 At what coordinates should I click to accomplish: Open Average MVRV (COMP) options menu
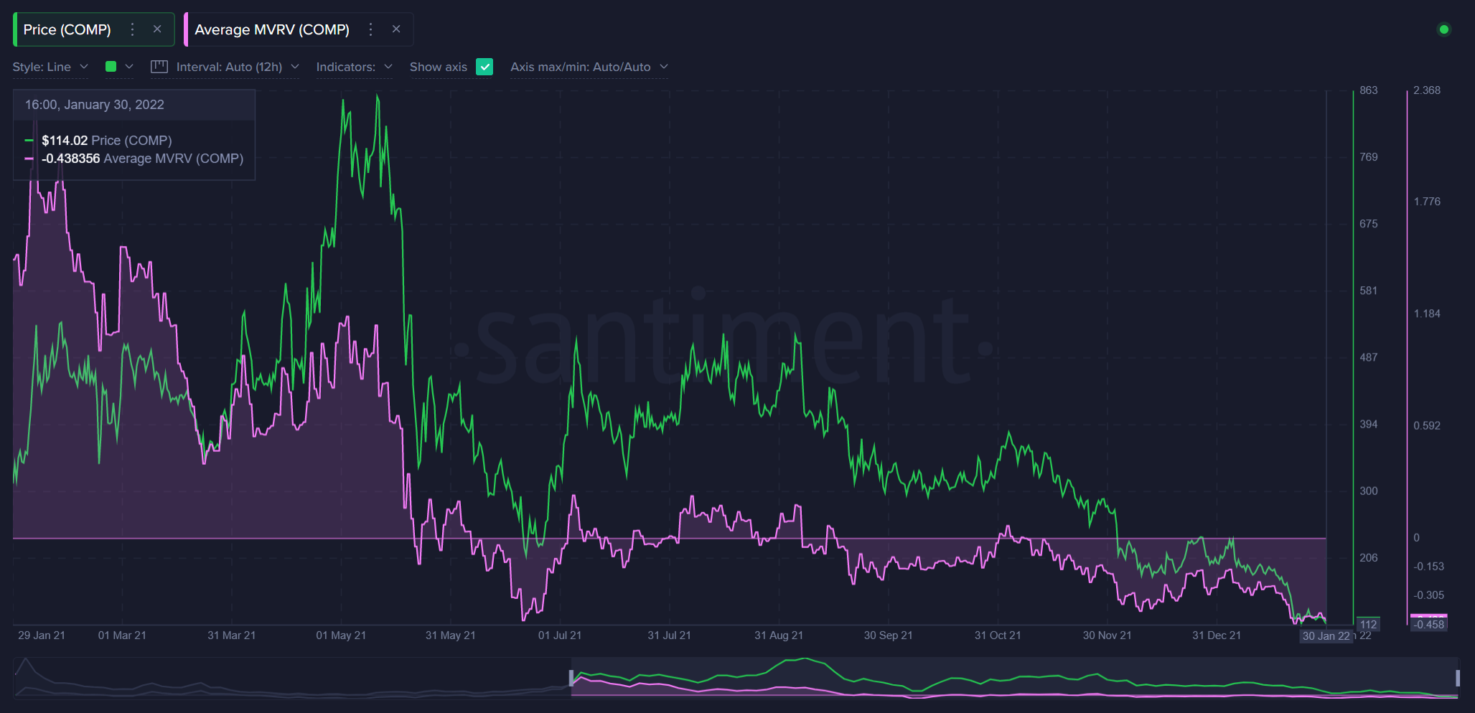point(370,29)
